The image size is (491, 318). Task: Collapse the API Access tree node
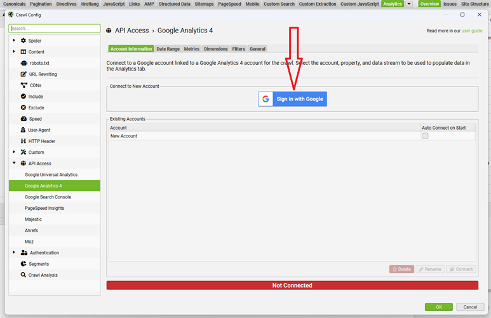coord(14,163)
